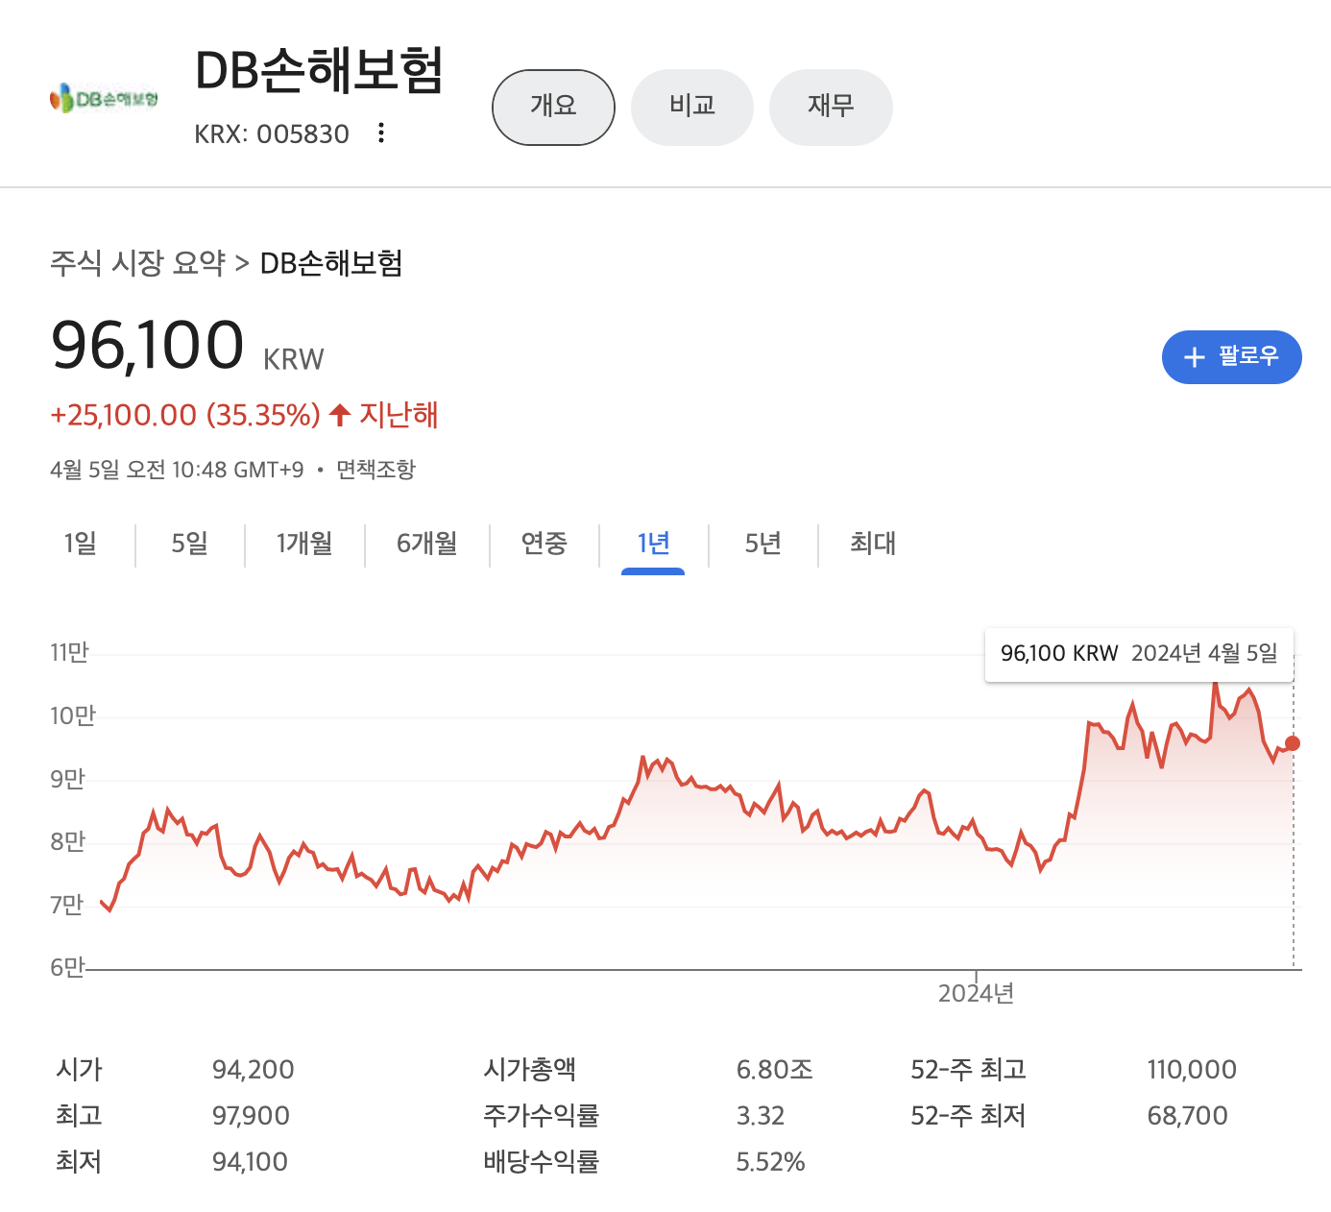Click the red up-arrow next to 지난해
The width and height of the screenshot is (1331, 1212).
[x=339, y=415]
